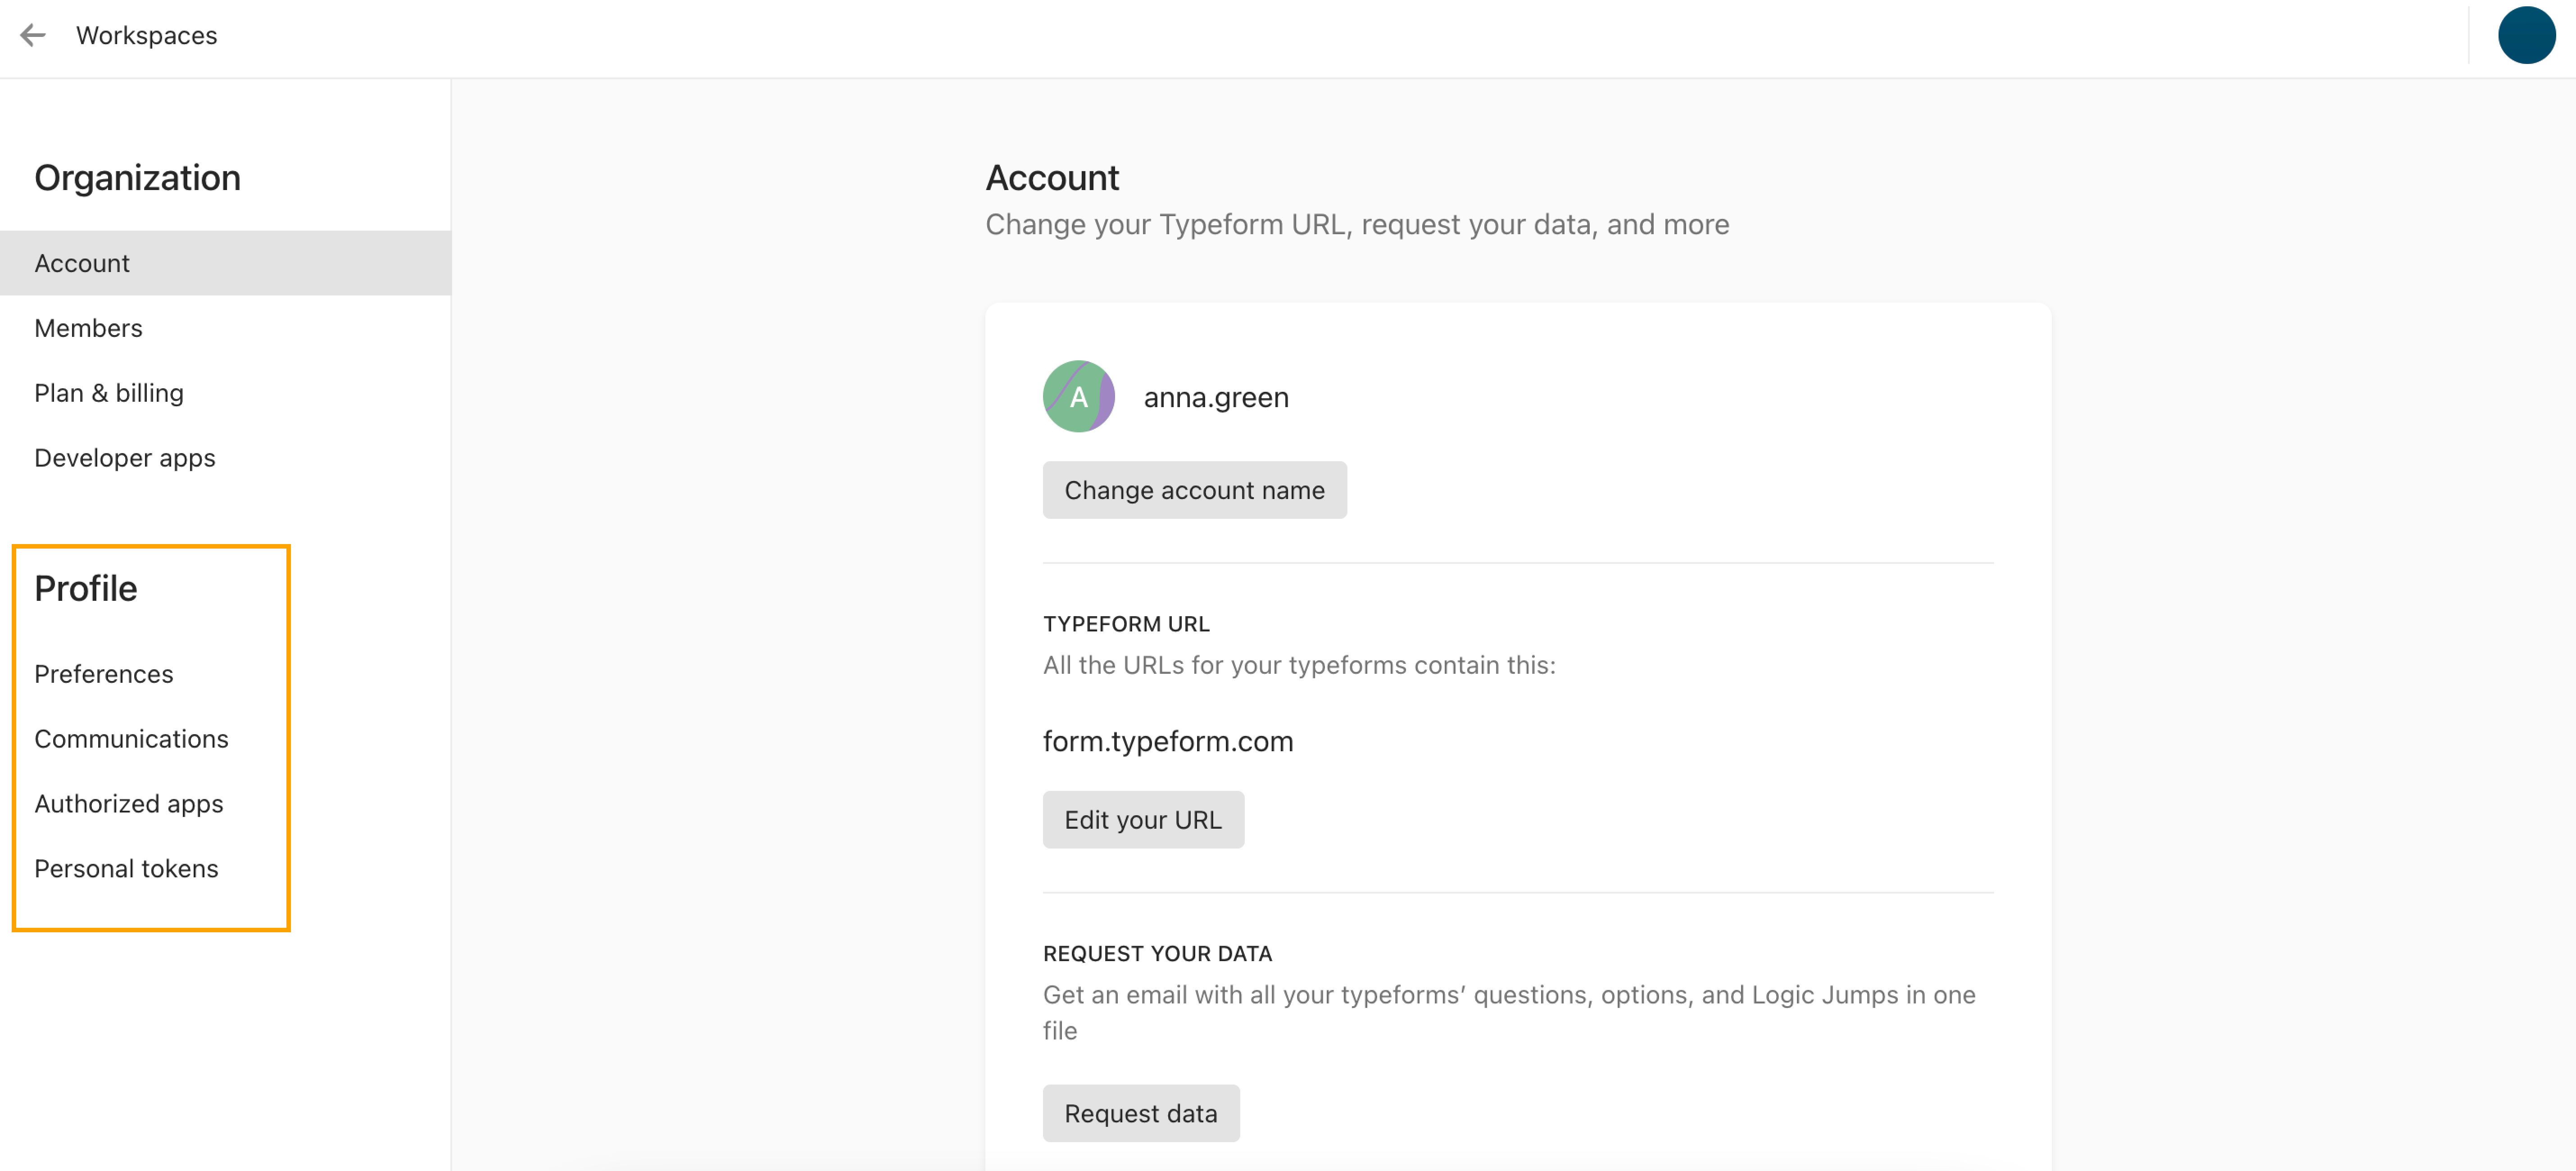Click the Edit your URL button
2576x1171 pixels.
coord(1143,820)
